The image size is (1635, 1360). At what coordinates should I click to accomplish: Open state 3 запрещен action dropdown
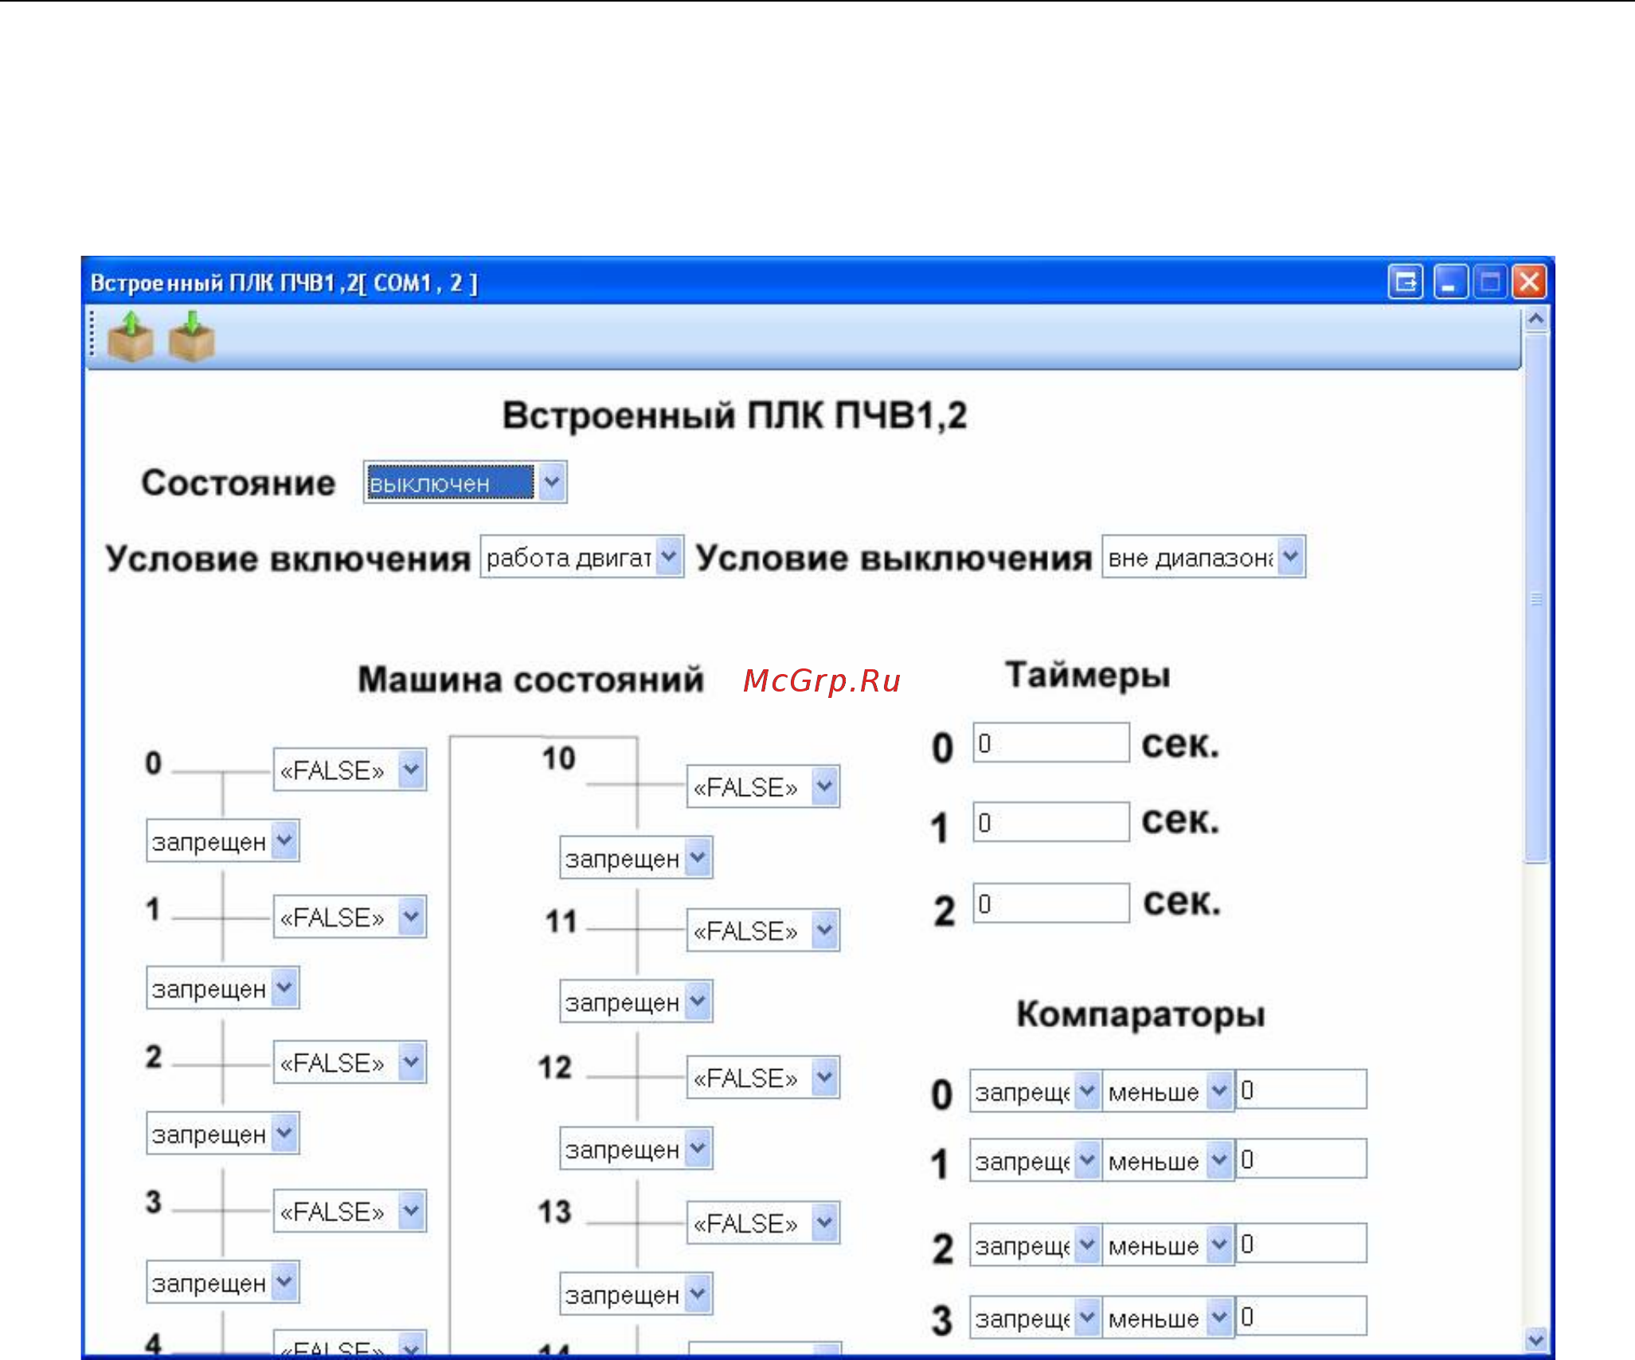(x=223, y=1282)
